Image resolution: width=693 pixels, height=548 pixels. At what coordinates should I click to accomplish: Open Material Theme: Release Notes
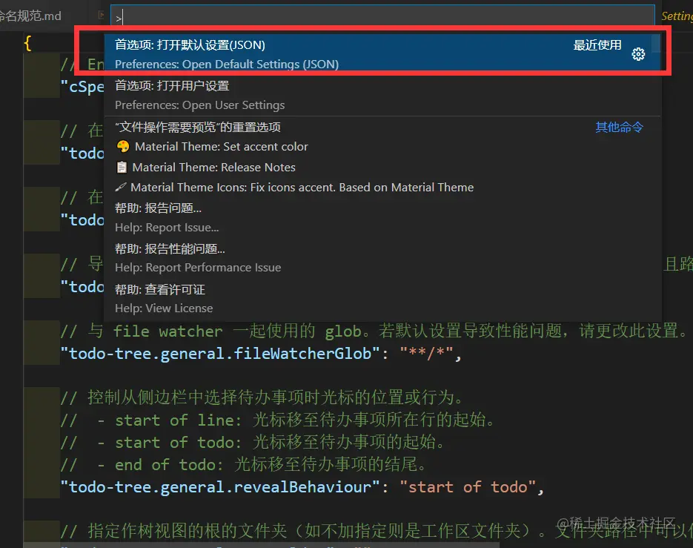tap(382, 168)
